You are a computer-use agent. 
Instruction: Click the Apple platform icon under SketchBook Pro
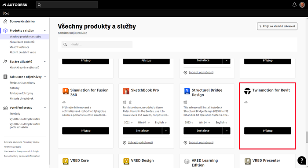tap(130, 102)
